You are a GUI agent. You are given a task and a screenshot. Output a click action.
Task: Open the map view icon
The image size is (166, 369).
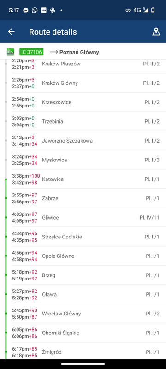pyautogui.click(x=156, y=32)
